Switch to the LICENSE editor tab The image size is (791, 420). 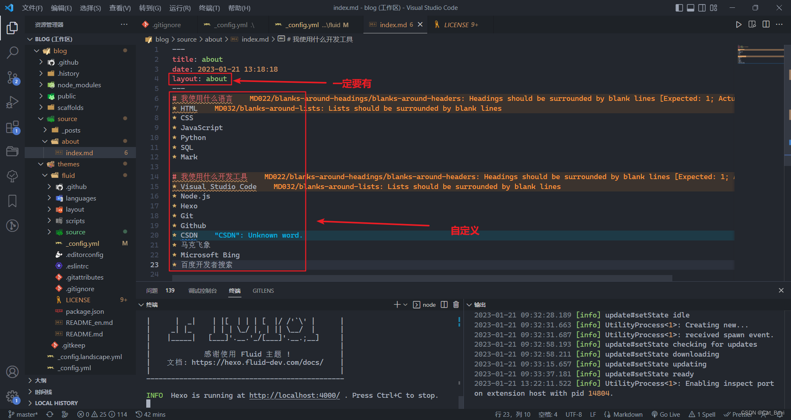point(461,25)
